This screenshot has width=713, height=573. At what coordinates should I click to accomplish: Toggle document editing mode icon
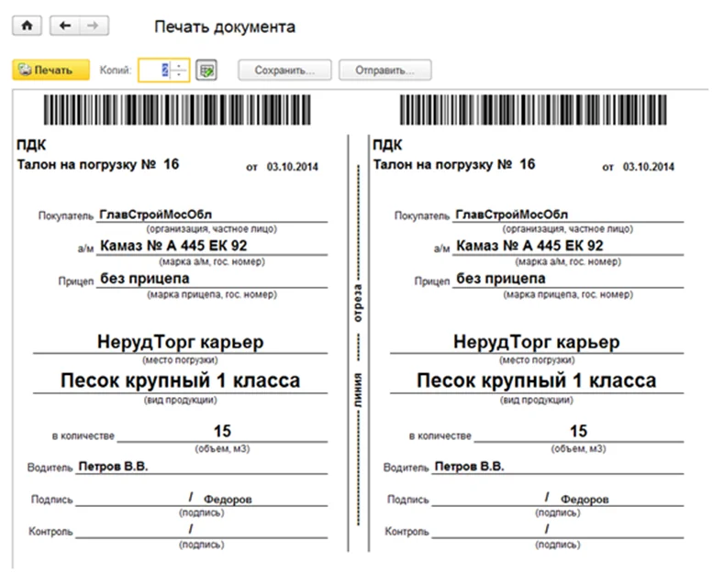[x=207, y=71]
